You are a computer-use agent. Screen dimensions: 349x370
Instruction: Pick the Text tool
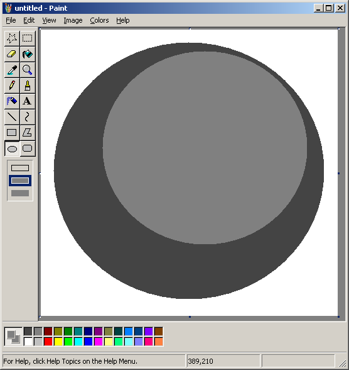pyautogui.click(x=28, y=101)
